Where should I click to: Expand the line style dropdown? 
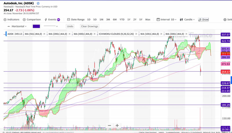(x=51, y=26)
